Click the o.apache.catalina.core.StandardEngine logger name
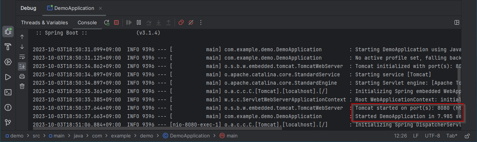This screenshot has width=477, height=142. pyautogui.click(x=281, y=83)
